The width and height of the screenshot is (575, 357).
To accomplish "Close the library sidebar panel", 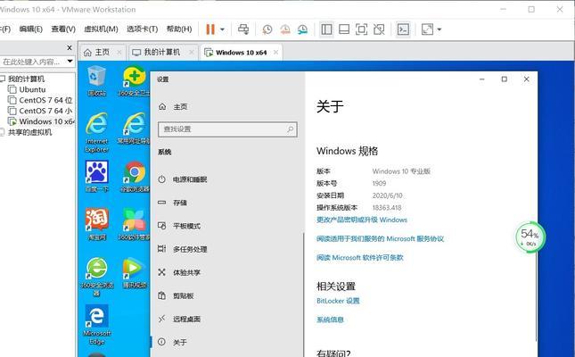I will (x=70, y=47).
